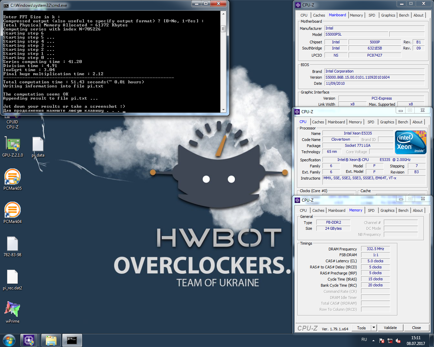Screen dimensions: 434x347
Task: Launch the PCMark04 shortcut
Action: tap(13, 212)
